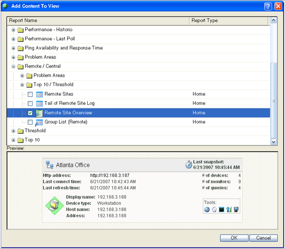
Task: Expand the Performance - Historic node
Action: [x=13, y=30]
